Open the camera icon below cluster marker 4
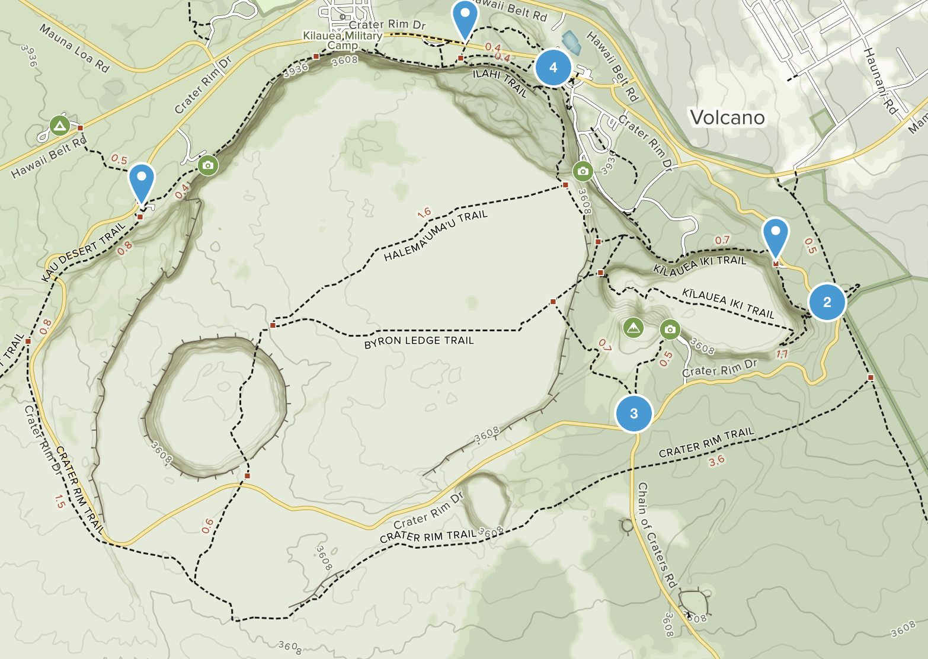928x659 pixels. tap(583, 171)
